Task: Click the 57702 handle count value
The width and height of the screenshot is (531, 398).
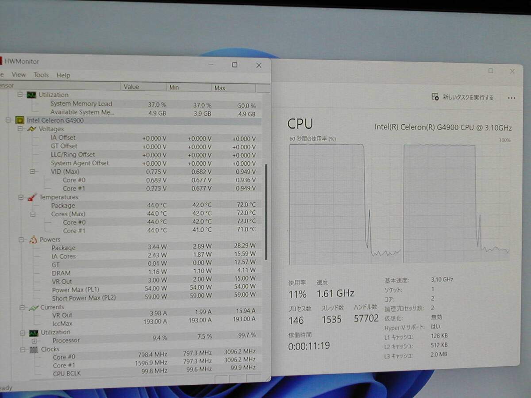Action: click(366, 318)
